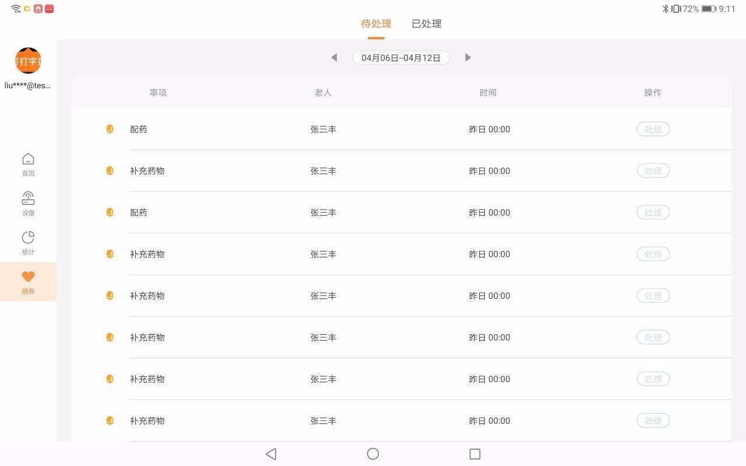Tap the 9:11 clock in status bar
The width and height of the screenshot is (746, 466).
tap(727, 9)
